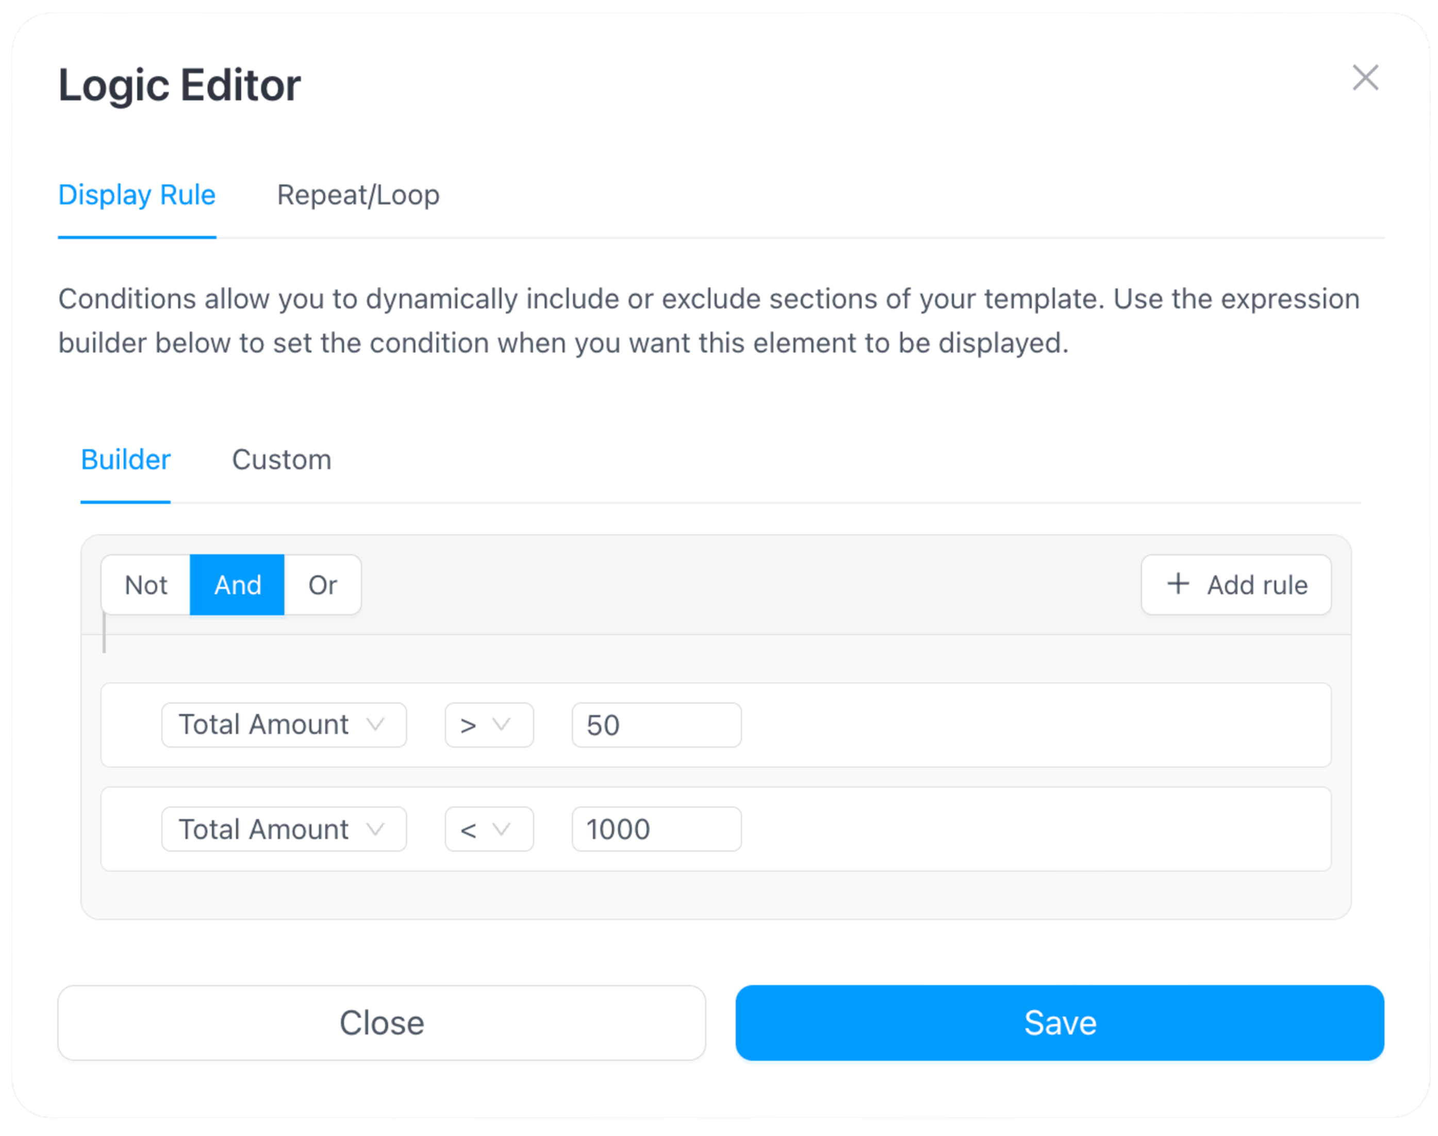This screenshot has width=1438, height=1136.
Task: Add a new rule
Action: click(x=1236, y=585)
